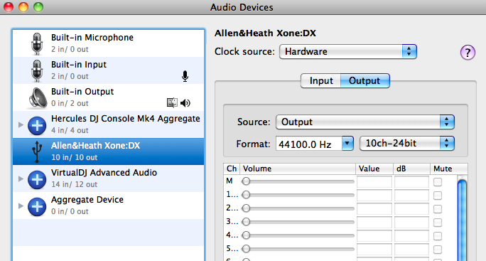Click channel 1 volume slider knob
This screenshot has width=486, height=261.
[x=246, y=195]
